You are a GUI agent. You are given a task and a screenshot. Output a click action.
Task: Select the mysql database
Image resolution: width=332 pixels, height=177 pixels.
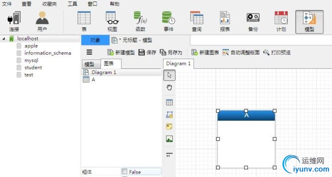pyautogui.click(x=31, y=60)
